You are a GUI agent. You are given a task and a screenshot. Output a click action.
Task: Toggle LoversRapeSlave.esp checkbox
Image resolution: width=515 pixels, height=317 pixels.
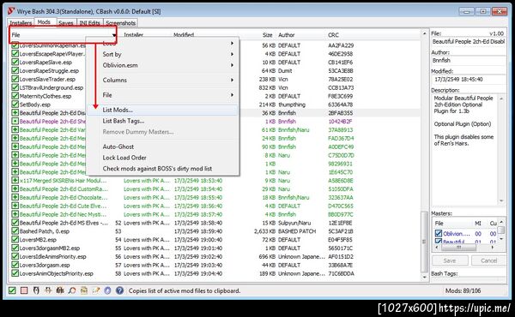15,62
